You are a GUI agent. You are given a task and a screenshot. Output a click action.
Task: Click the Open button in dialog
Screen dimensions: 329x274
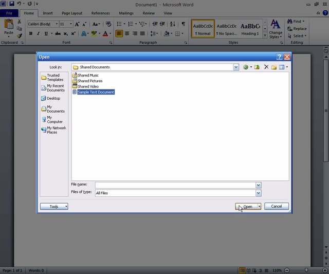pyautogui.click(x=247, y=207)
